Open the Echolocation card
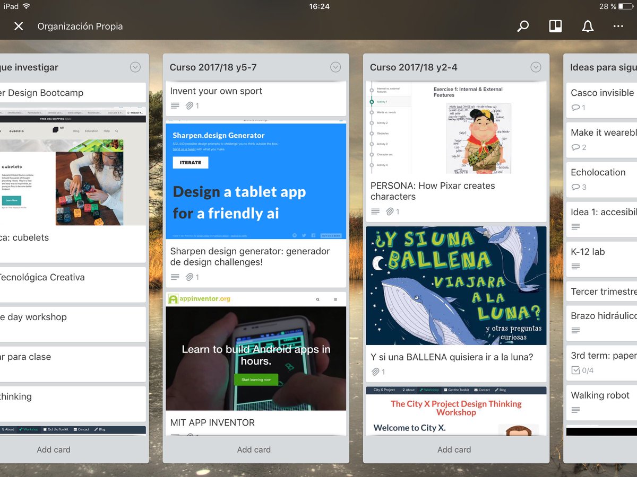637x477 pixels. (x=601, y=179)
